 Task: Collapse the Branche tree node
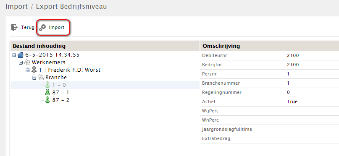[x=34, y=78]
